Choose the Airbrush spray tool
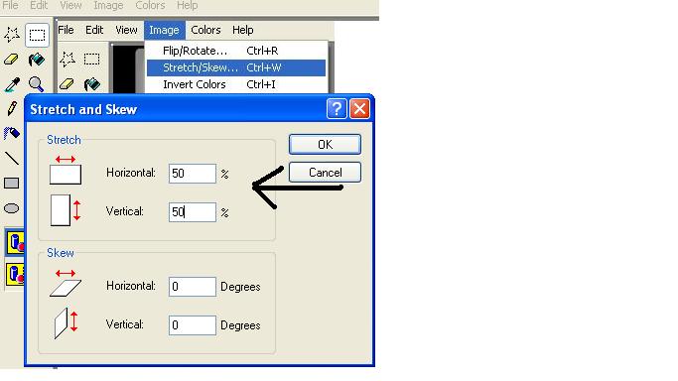Viewport: 678px width, 381px height. (12, 134)
